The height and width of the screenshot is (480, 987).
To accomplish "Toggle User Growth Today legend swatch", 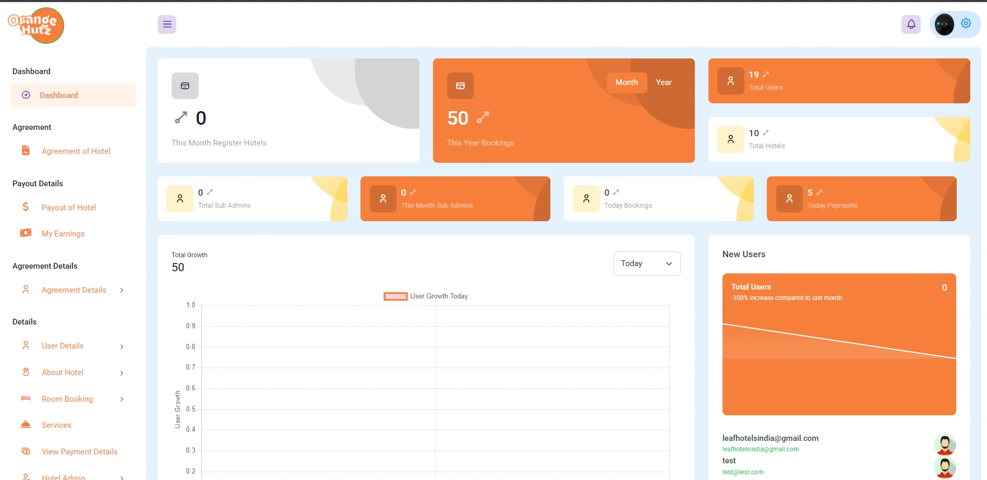I will (x=395, y=296).
